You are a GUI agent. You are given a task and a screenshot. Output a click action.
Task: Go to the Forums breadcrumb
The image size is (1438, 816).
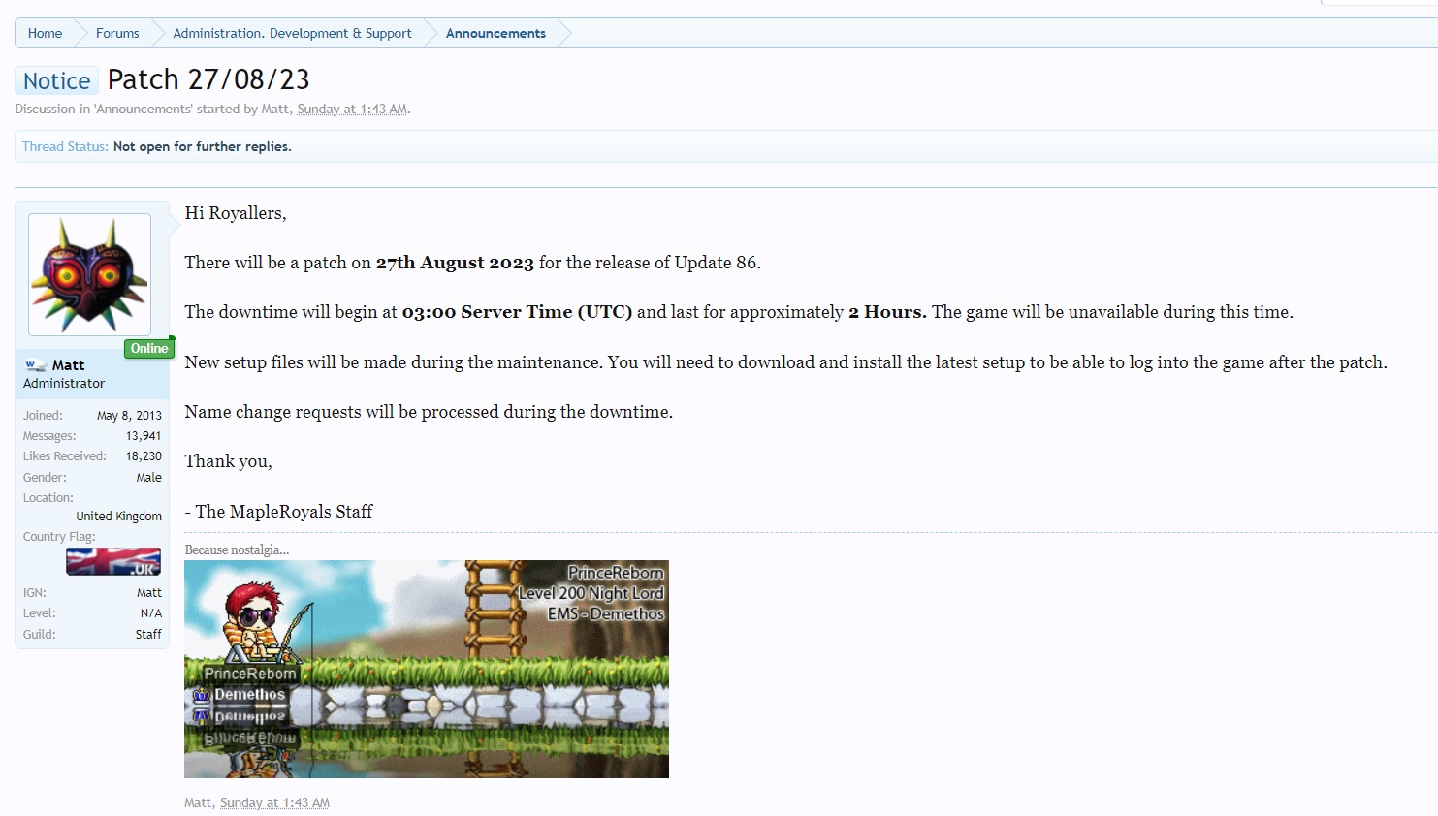pyautogui.click(x=117, y=33)
